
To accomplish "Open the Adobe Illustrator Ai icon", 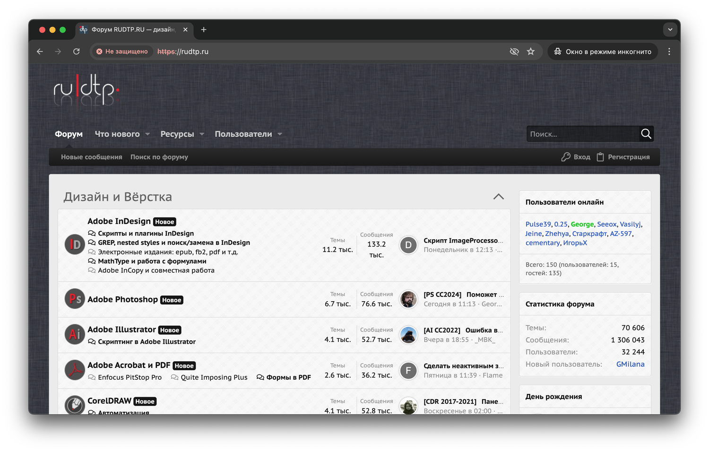I will 75,334.
